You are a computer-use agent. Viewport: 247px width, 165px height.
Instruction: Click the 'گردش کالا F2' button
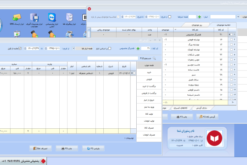207,117
